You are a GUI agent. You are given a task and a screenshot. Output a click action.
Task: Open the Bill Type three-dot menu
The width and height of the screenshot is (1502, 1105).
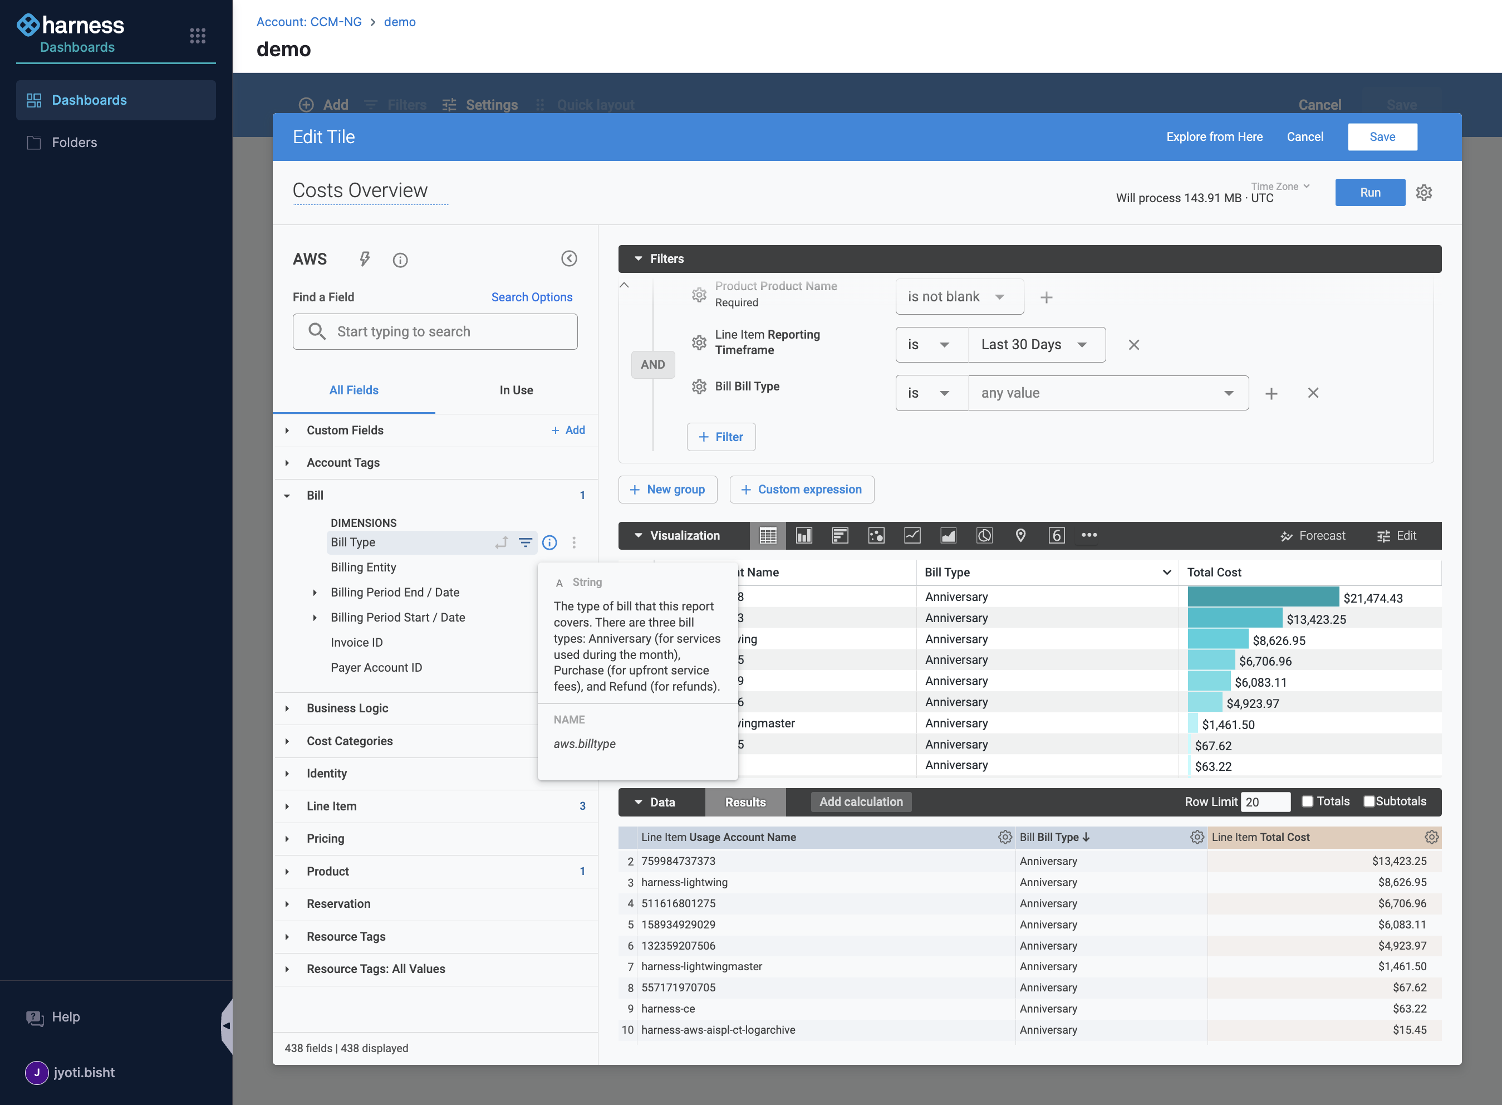point(574,542)
